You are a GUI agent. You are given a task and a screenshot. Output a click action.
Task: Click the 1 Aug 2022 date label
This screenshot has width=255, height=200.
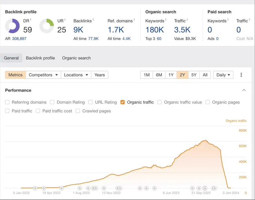tap(81, 193)
